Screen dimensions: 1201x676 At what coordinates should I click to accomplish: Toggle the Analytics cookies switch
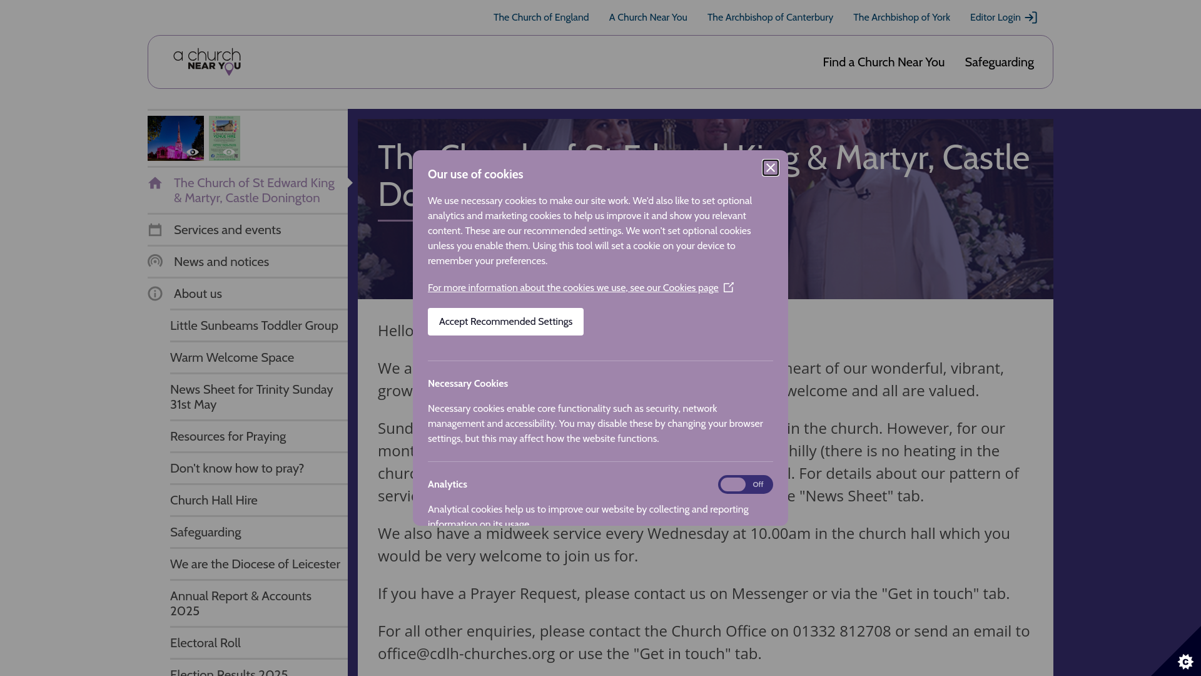[x=745, y=484]
